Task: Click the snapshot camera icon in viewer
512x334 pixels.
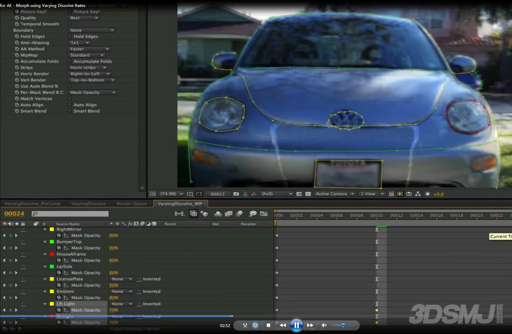Action: click(236, 194)
